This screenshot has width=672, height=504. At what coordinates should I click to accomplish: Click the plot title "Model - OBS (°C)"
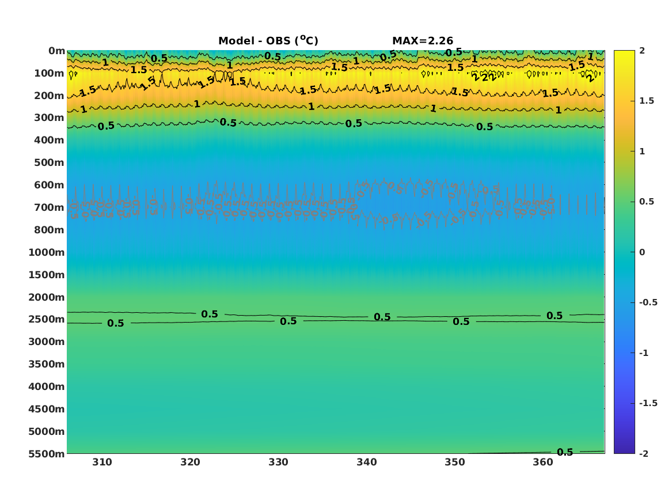pyautogui.click(x=268, y=40)
